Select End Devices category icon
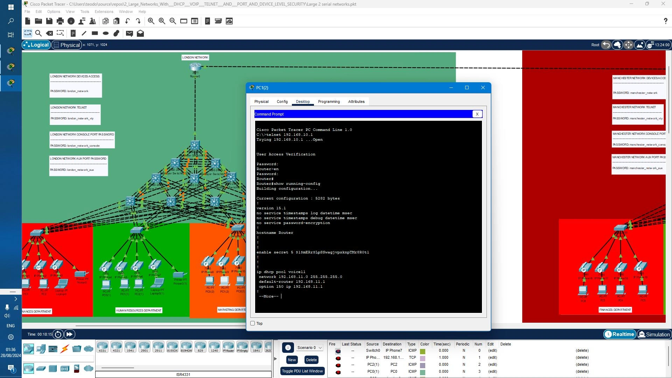 (x=41, y=349)
